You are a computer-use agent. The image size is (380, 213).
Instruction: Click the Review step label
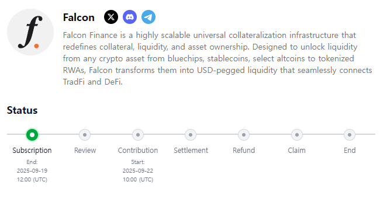[x=85, y=151]
